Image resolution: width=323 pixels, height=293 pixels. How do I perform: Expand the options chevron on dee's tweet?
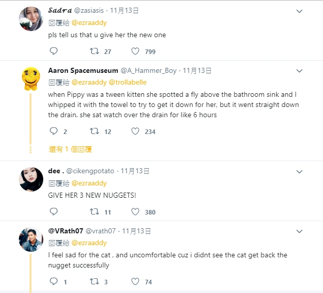pyautogui.click(x=300, y=171)
